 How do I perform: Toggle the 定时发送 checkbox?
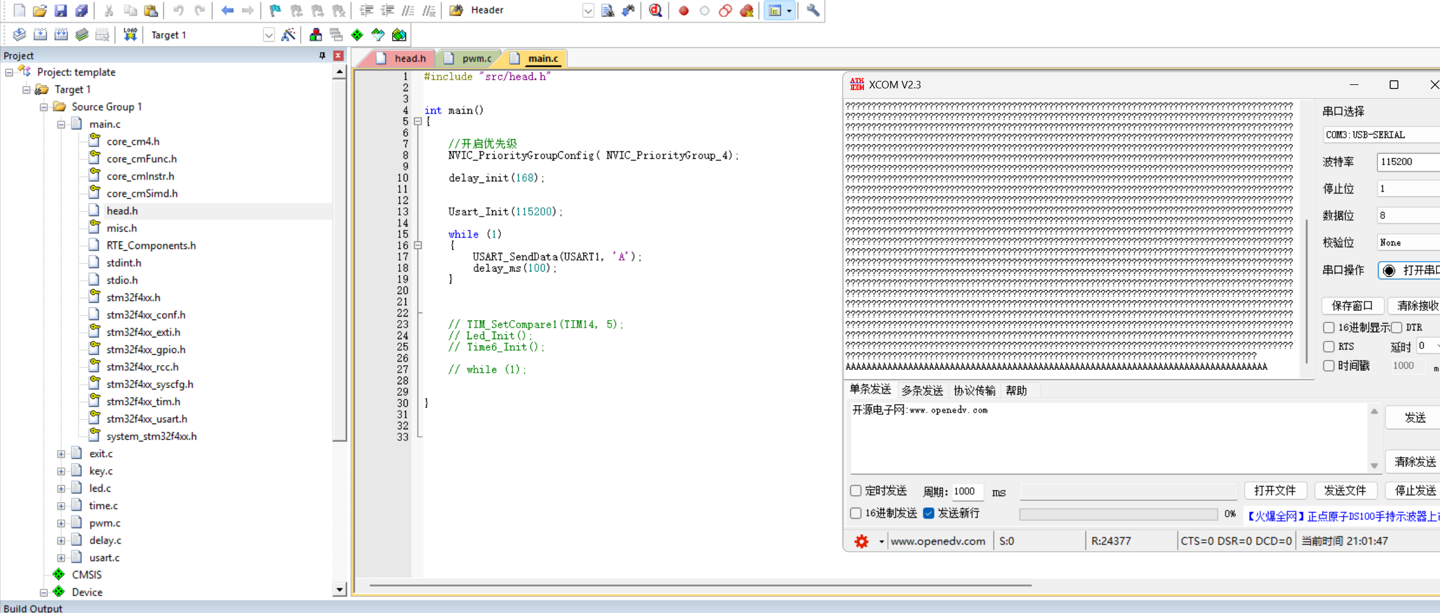(x=856, y=491)
